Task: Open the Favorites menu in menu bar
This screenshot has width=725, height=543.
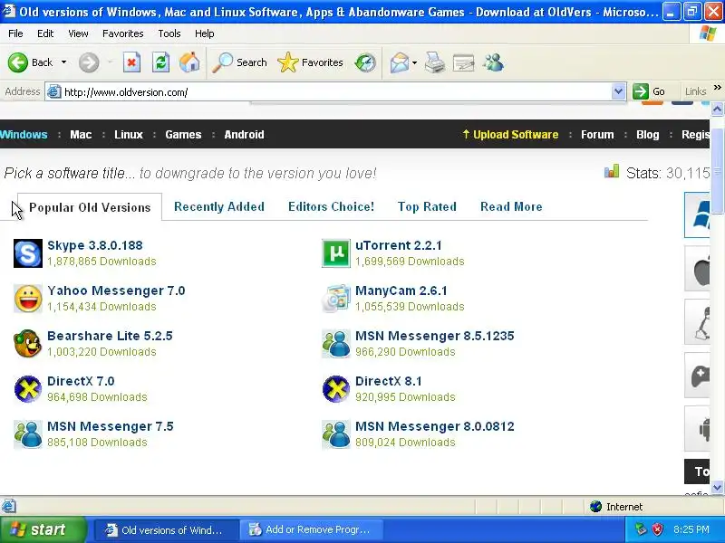Action: (x=123, y=33)
